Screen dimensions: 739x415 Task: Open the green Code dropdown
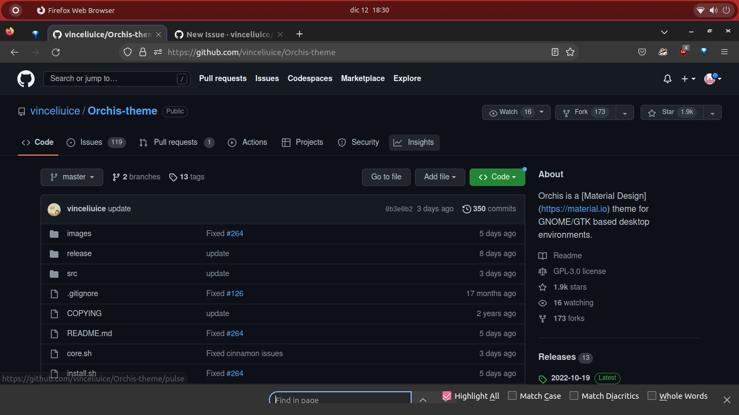pos(497,177)
